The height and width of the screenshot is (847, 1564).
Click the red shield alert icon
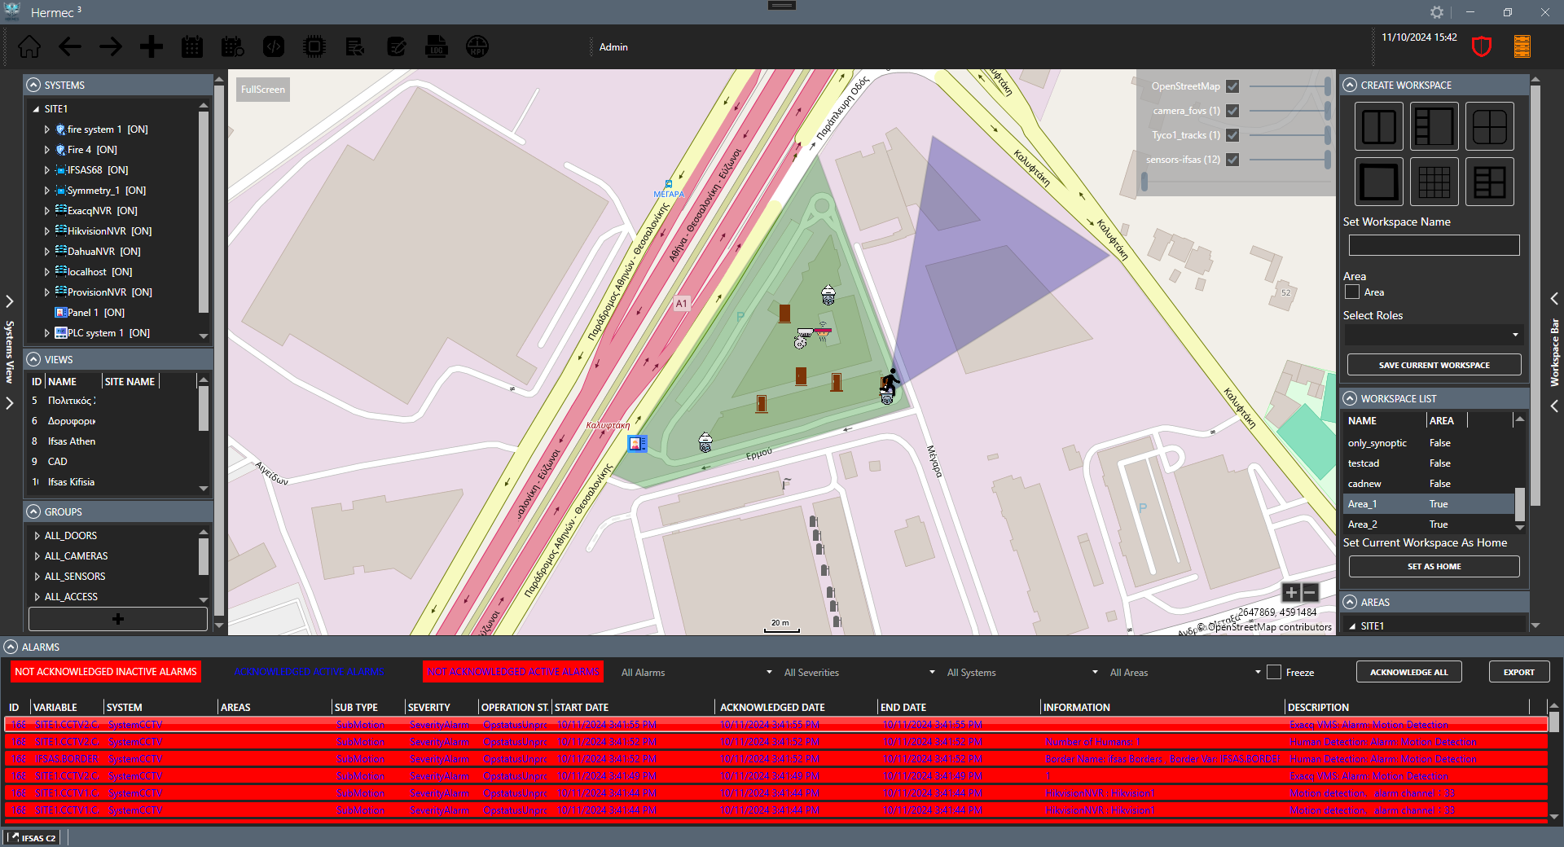coord(1481,47)
